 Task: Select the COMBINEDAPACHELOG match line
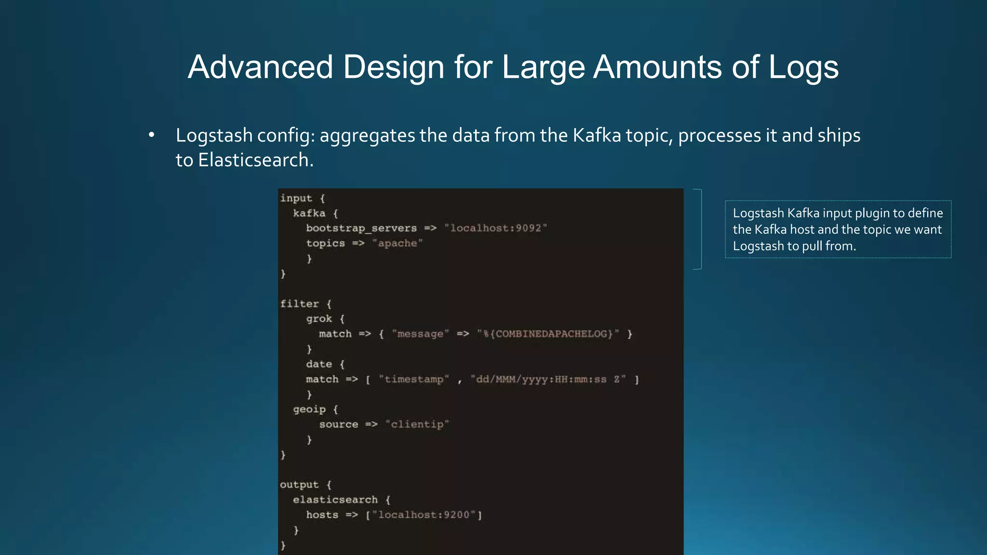coord(475,334)
